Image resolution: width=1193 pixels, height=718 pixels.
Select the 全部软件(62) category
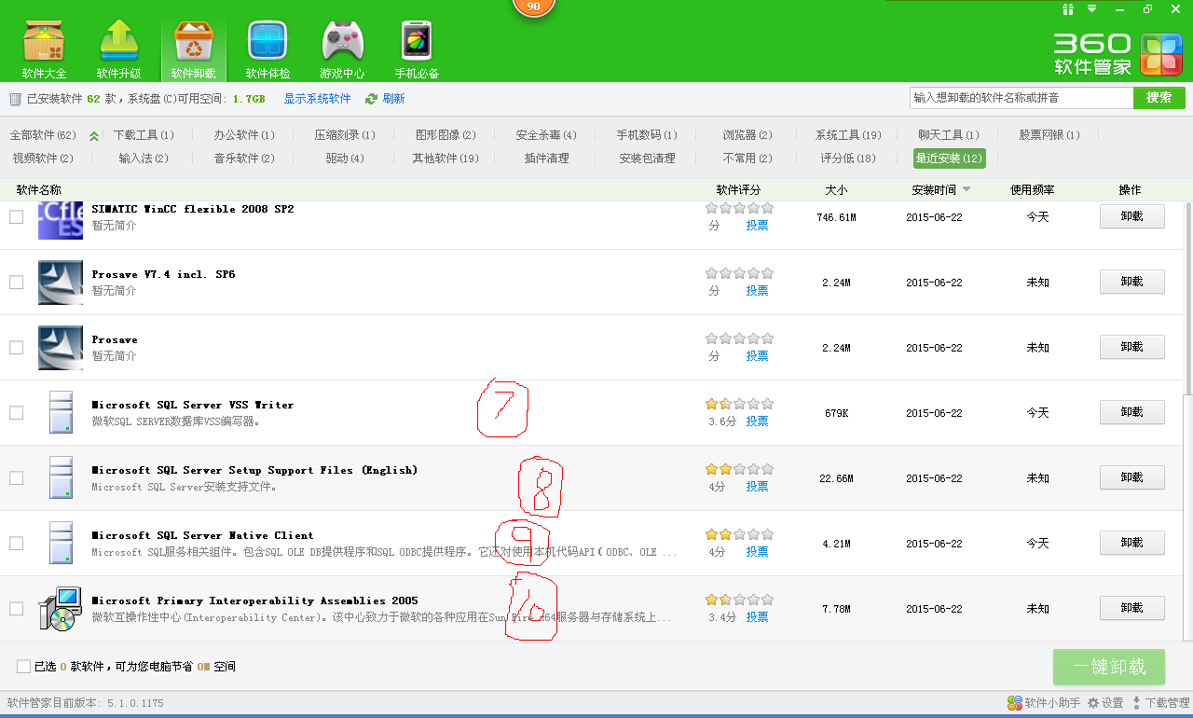43,135
